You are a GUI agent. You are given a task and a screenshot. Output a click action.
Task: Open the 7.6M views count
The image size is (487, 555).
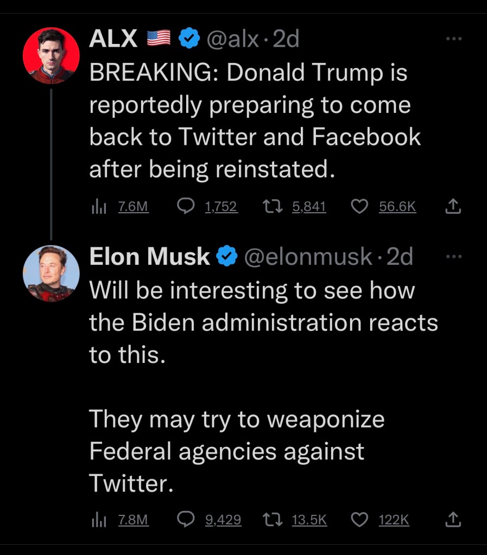[x=134, y=207]
